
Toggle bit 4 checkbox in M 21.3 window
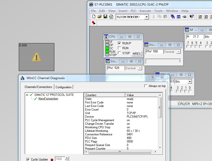[x=201, y=46]
